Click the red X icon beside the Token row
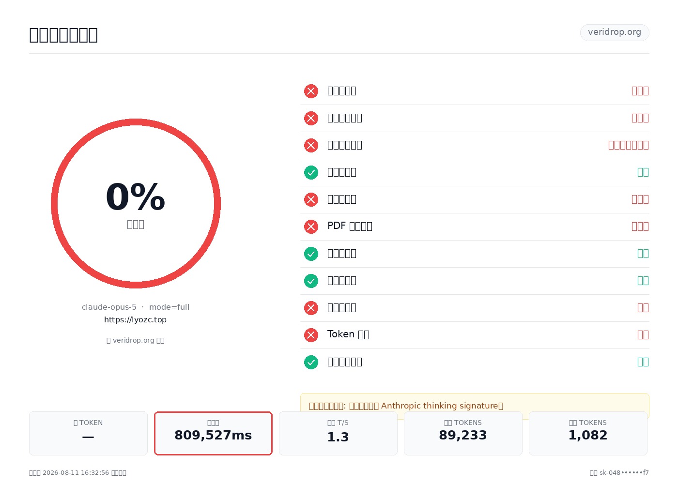The height and width of the screenshot is (484, 678). click(311, 335)
